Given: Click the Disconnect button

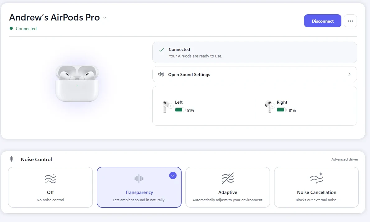Looking at the screenshot, I should coord(322,21).
